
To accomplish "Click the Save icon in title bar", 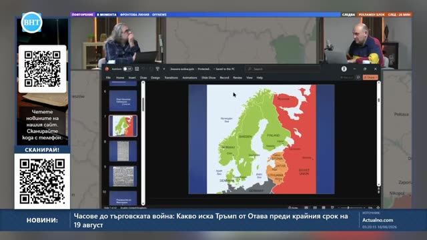I will tap(137, 69).
